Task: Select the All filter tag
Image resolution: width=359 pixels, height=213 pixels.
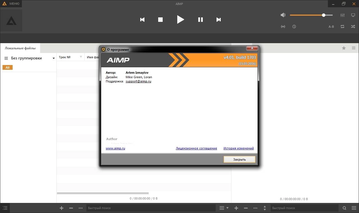Action: (x=8, y=68)
